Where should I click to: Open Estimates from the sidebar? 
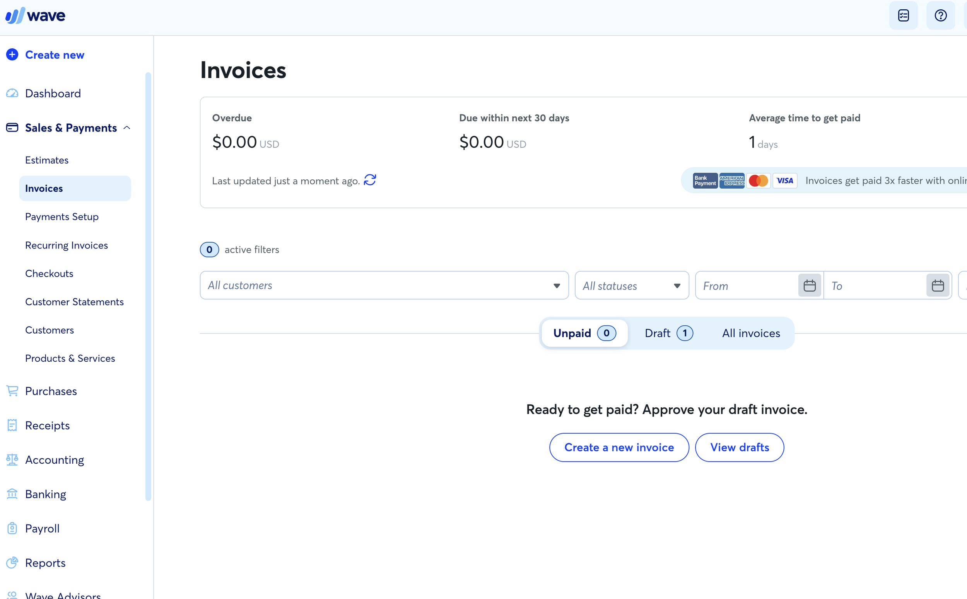click(46, 160)
